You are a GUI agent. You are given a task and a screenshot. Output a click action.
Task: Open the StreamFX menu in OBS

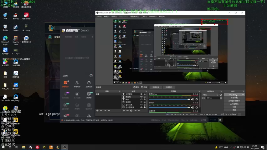coord(153,16)
